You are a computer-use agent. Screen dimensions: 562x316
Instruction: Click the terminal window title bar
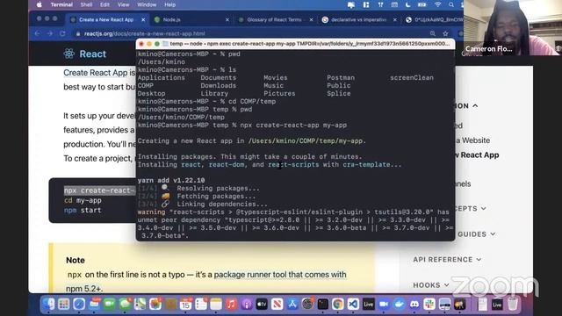pos(295,44)
